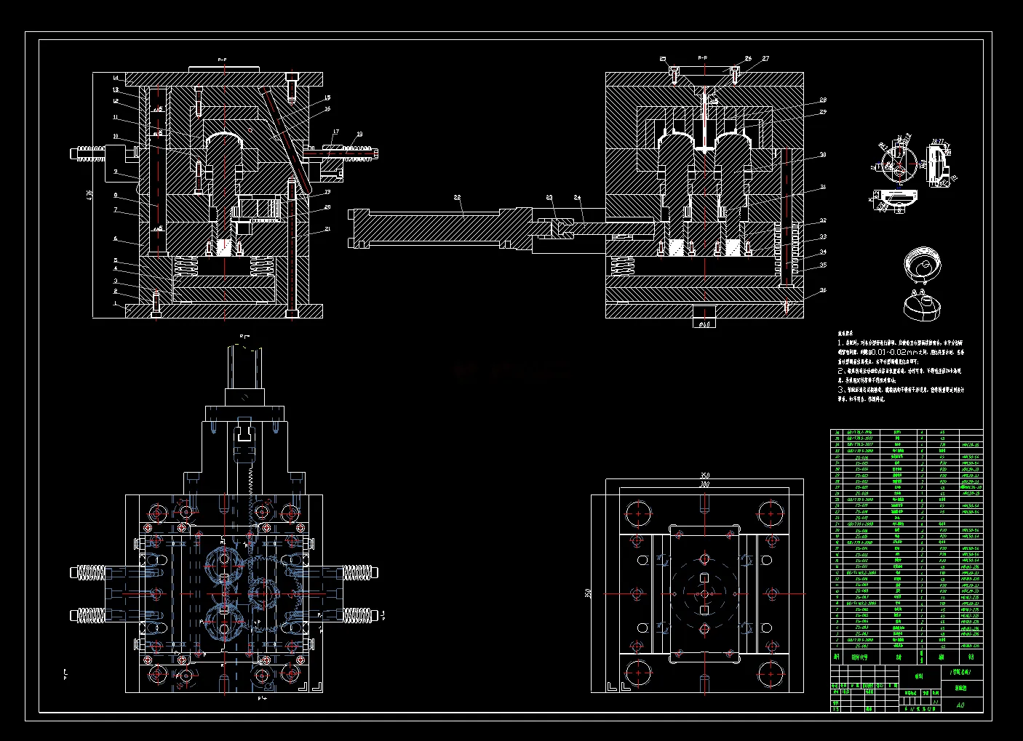Viewport: 1023px width, 741px height.
Task: Select part balloon number 15
Action: (x=327, y=97)
